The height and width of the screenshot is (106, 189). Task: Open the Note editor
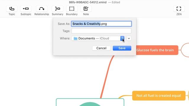click(86, 9)
